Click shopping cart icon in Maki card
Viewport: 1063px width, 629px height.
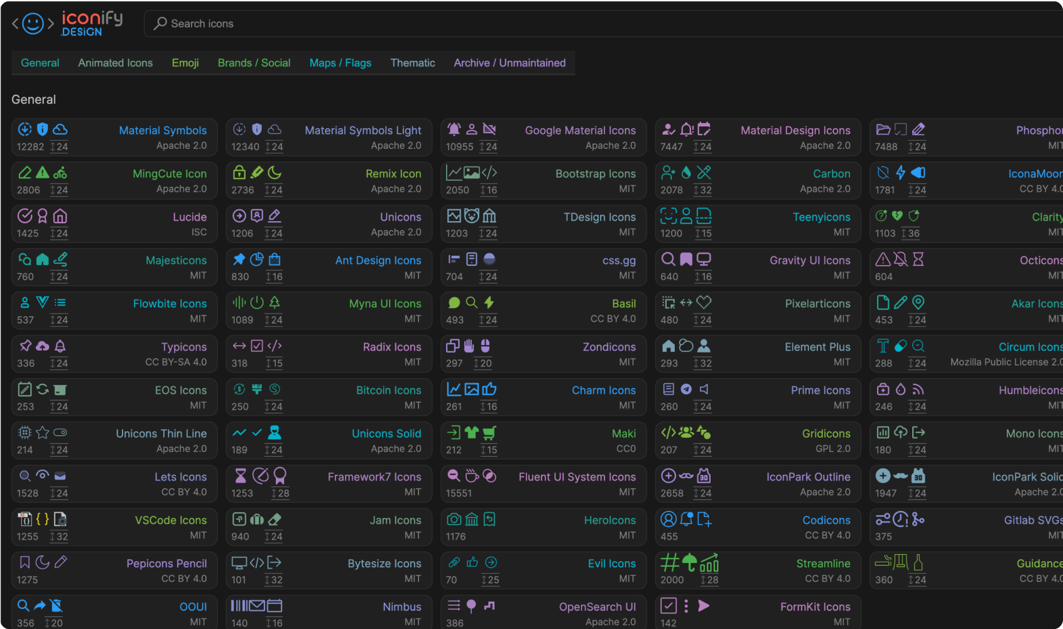489,433
